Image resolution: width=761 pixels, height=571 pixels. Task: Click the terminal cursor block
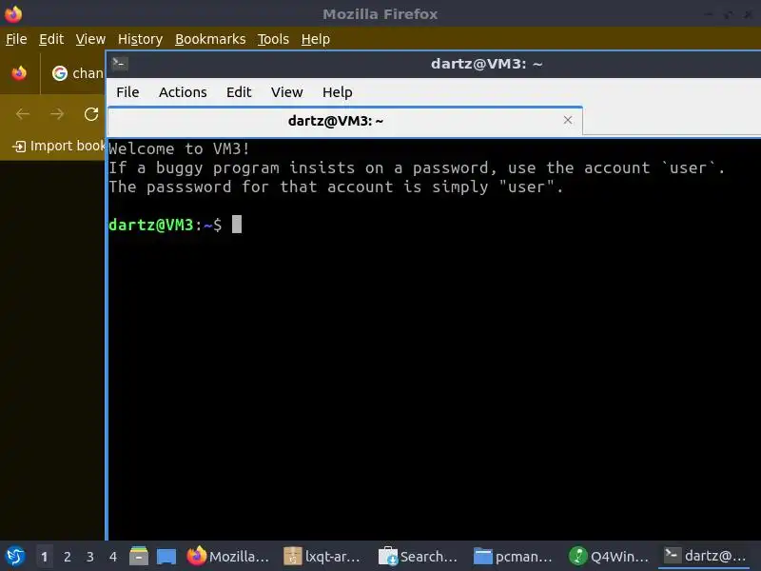[x=237, y=225]
